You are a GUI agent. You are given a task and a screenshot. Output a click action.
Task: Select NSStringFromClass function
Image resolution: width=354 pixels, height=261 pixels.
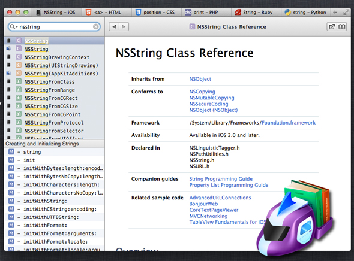click(54, 82)
